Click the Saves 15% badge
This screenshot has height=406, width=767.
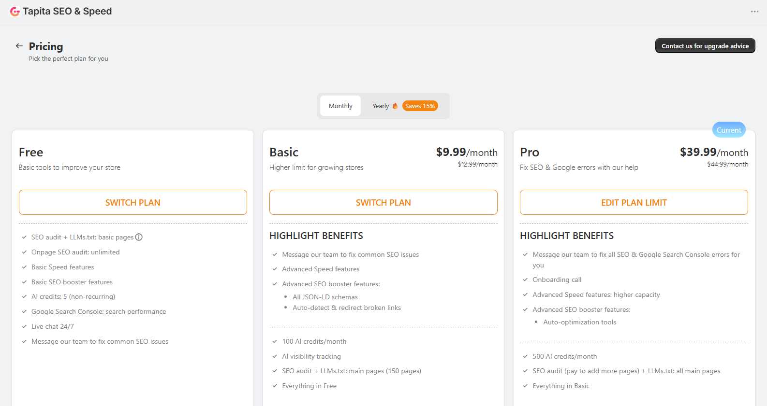420,106
